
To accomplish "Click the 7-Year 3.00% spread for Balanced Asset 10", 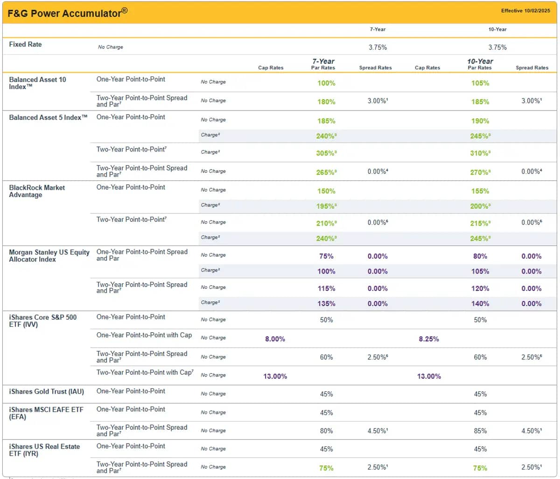I will (378, 101).
